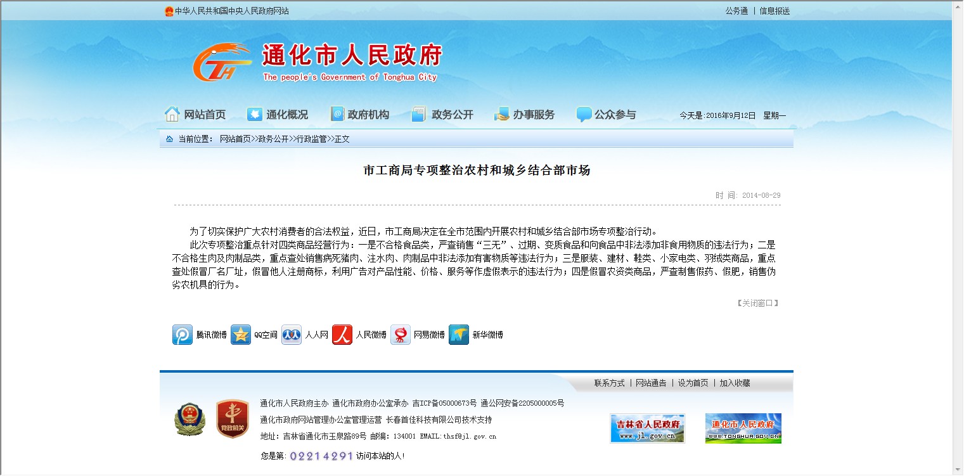
Task: Click the Tonghua government TH logo
Action: click(x=221, y=63)
